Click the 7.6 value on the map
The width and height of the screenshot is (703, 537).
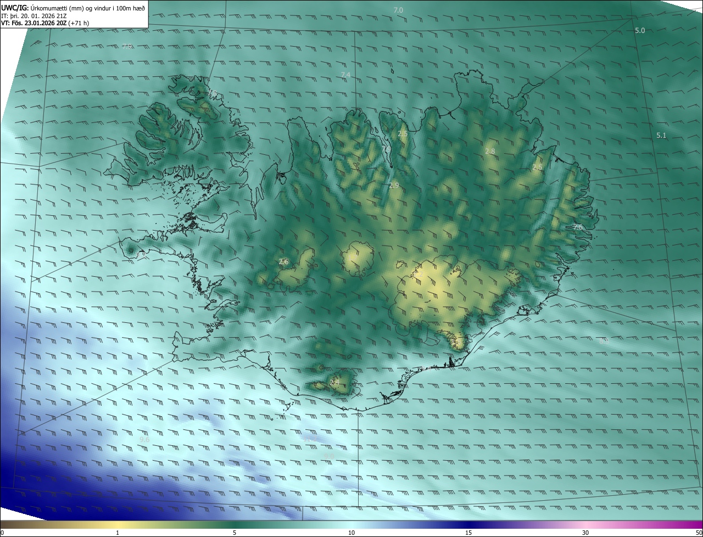(x=577, y=227)
